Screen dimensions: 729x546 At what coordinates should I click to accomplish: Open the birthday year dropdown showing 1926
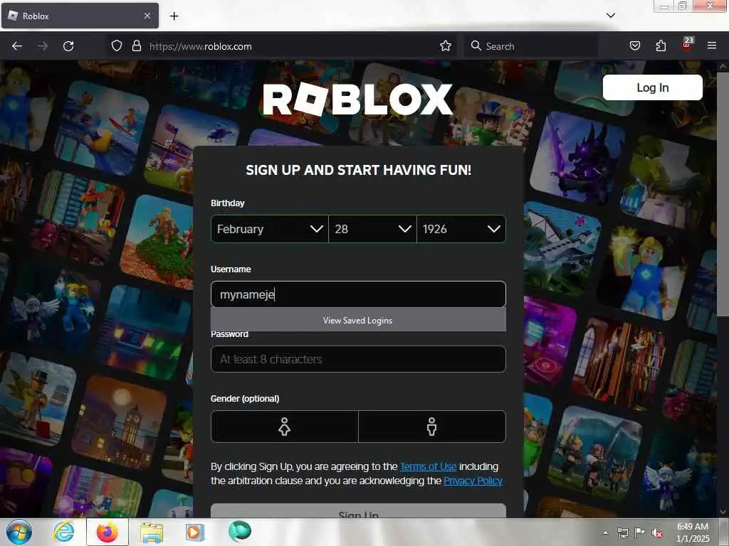pyautogui.click(x=461, y=229)
